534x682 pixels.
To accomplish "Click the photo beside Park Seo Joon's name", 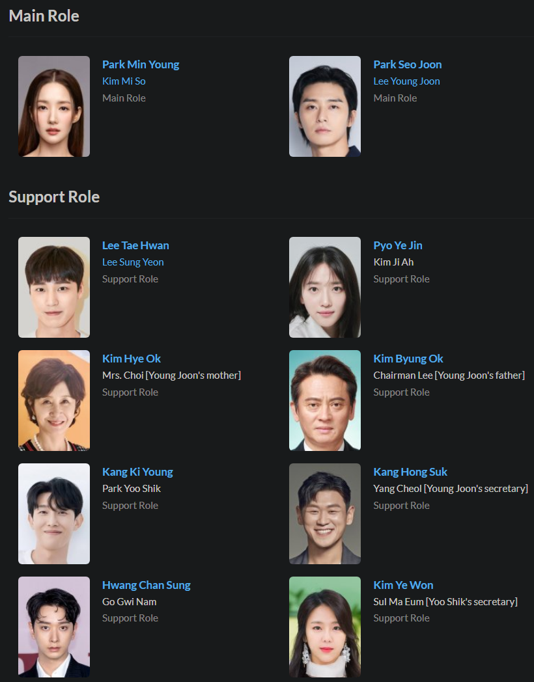I will [325, 106].
